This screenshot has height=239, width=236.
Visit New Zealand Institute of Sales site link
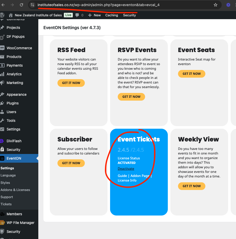click(x=38, y=15)
